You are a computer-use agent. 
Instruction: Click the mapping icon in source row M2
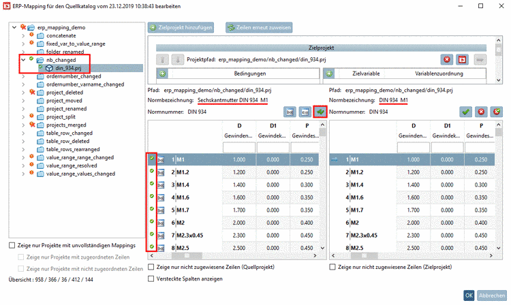(161, 223)
